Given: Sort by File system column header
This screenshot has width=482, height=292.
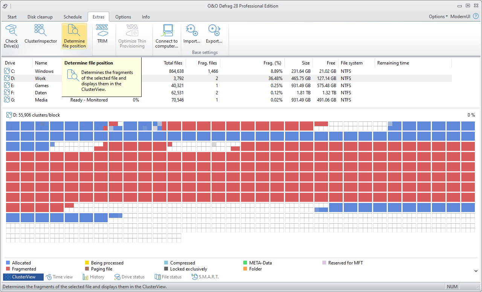Looking at the screenshot, I should [x=352, y=63].
